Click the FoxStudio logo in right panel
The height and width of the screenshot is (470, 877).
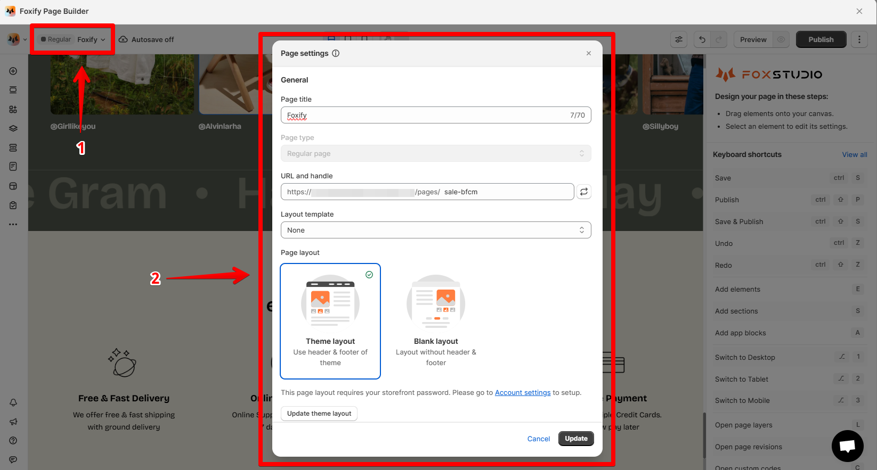tap(768, 75)
